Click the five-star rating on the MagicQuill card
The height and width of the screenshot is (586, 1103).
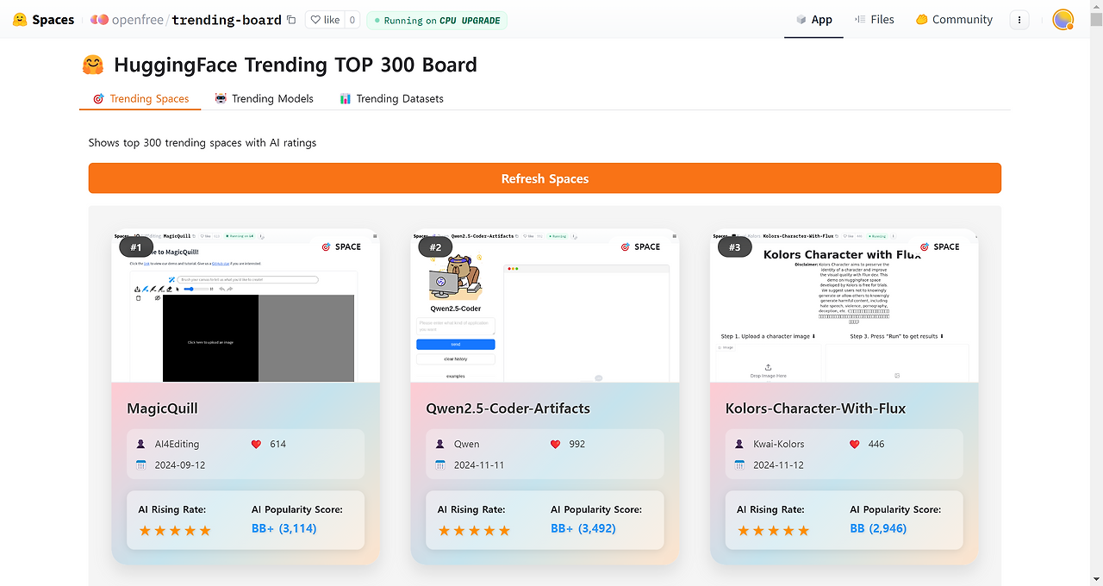click(x=175, y=530)
